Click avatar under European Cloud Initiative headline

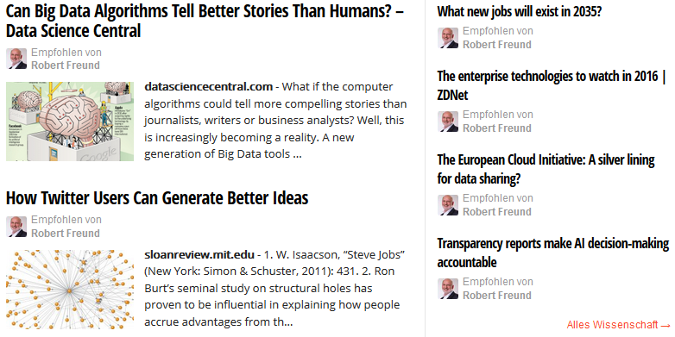[448, 205]
